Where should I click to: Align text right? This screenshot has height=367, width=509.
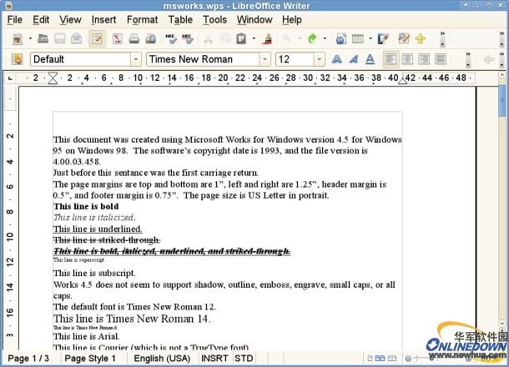pyautogui.click(x=424, y=59)
